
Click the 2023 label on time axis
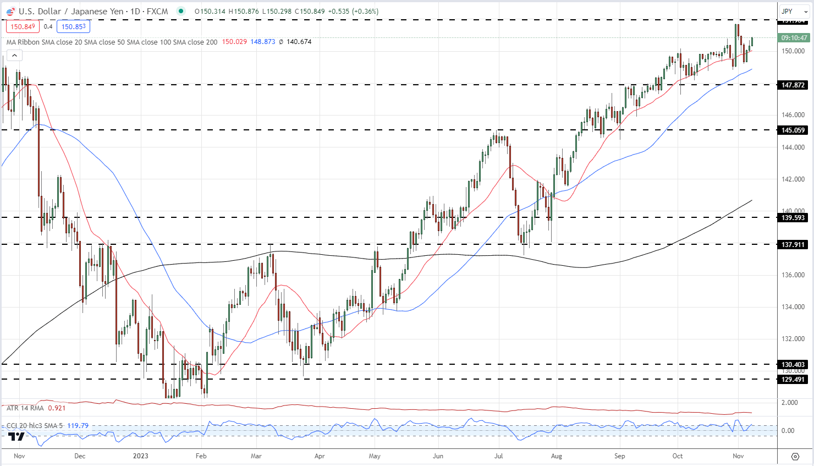141,456
